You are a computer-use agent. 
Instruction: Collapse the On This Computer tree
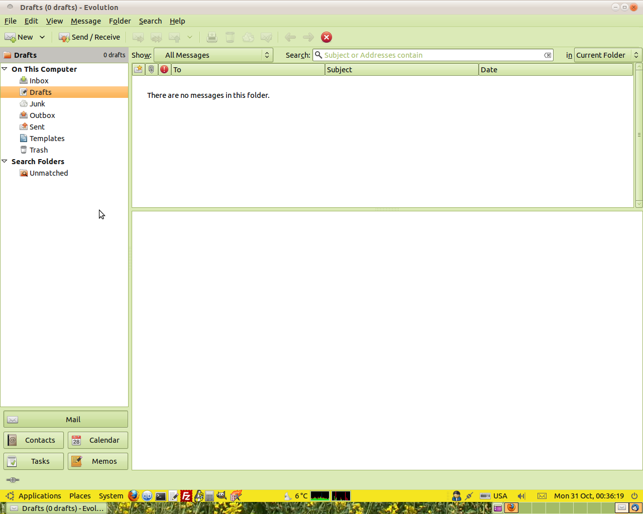(x=5, y=69)
